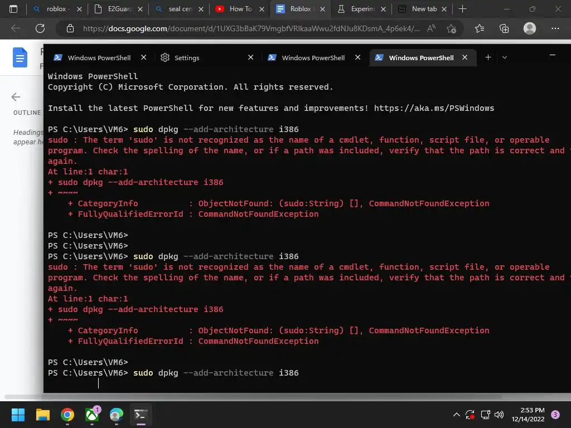Open the Edge tab actions menu icon
Screen dimensions: 571x428
pyautogui.click(x=13, y=9)
